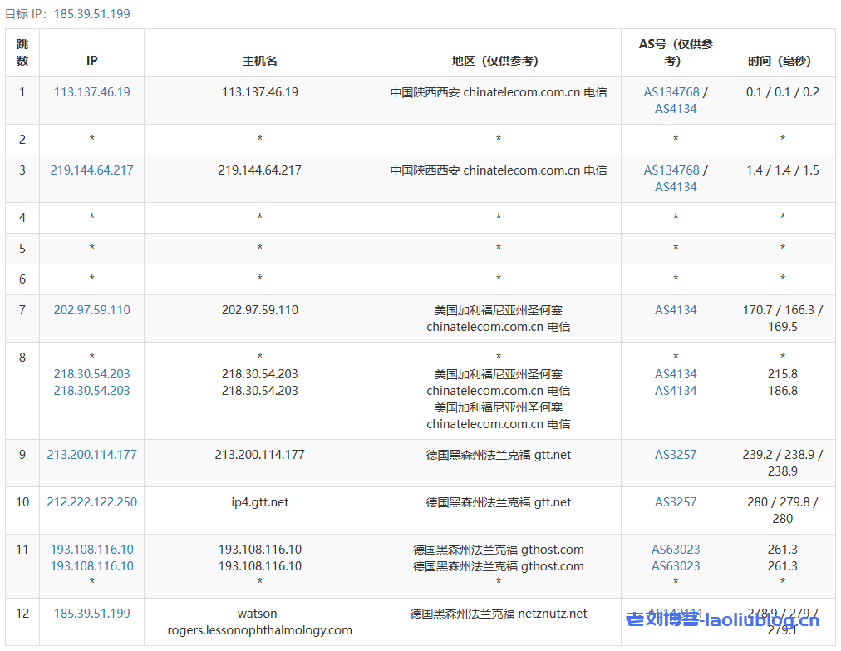
Task: Click the 185.39.51.199 IP link in hop 12 row
Action: coord(91,614)
